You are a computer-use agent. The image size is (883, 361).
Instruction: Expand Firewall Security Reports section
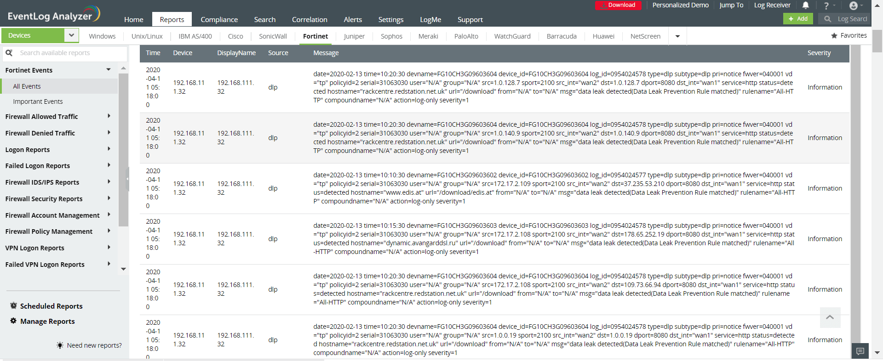pos(109,198)
